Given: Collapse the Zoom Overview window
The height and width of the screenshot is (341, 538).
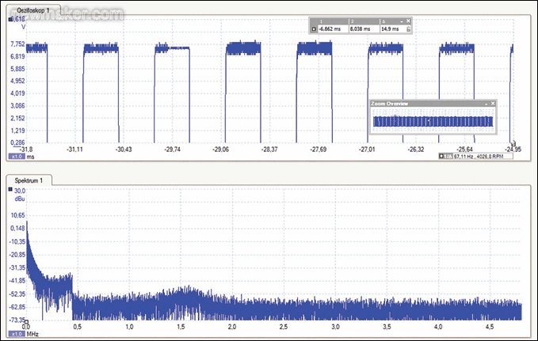Looking at the screenshot, I should coord(485,104).
